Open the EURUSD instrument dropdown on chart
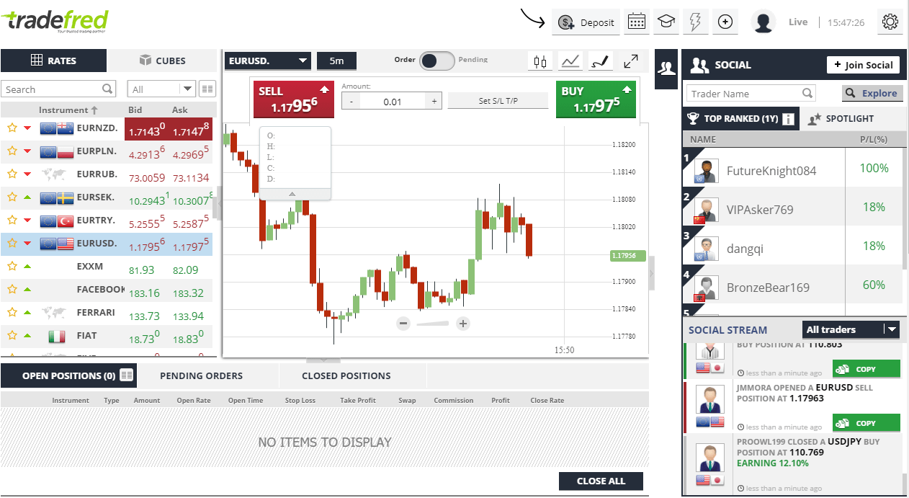Image resolution: width=909 pixels, height=498 pixels. coord(267,61)
